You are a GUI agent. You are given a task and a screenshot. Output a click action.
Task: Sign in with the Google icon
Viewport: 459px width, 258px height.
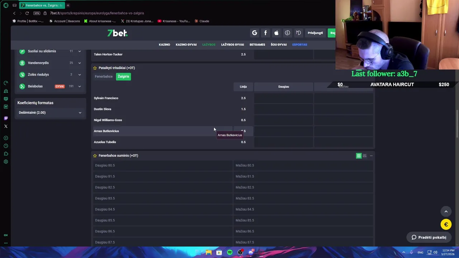pyautogui.click(x=255, y=33)
